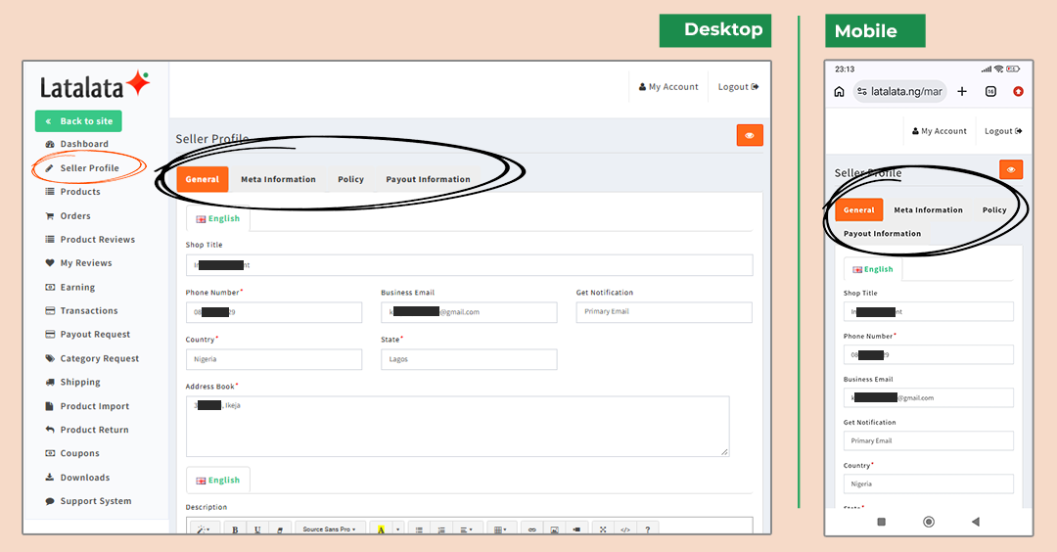This screenshot has width=1057, height=552.
Task: Switch to Payout Information tab on desktop
Action: point(428,179)
